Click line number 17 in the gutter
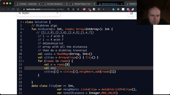Screen dimensions: 170x95 [20, 79]
